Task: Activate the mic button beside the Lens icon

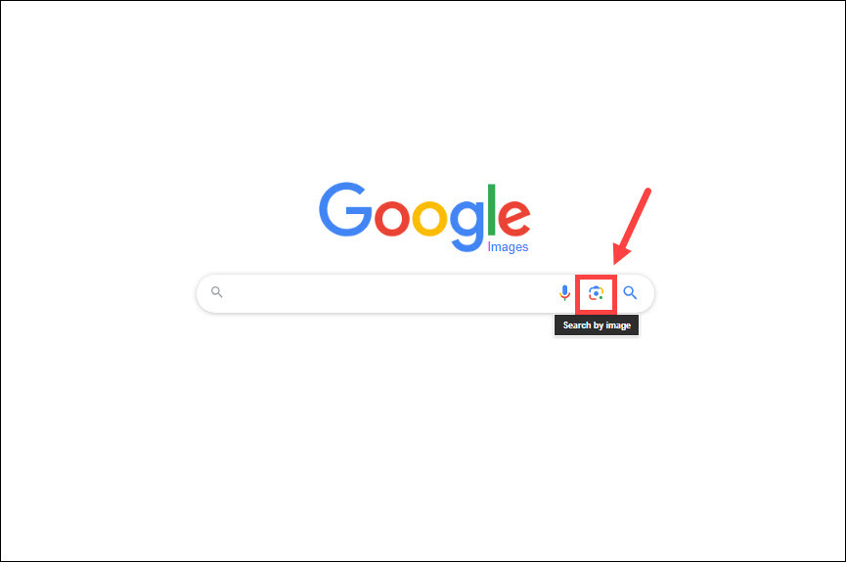Action: [x=564, y=293]
